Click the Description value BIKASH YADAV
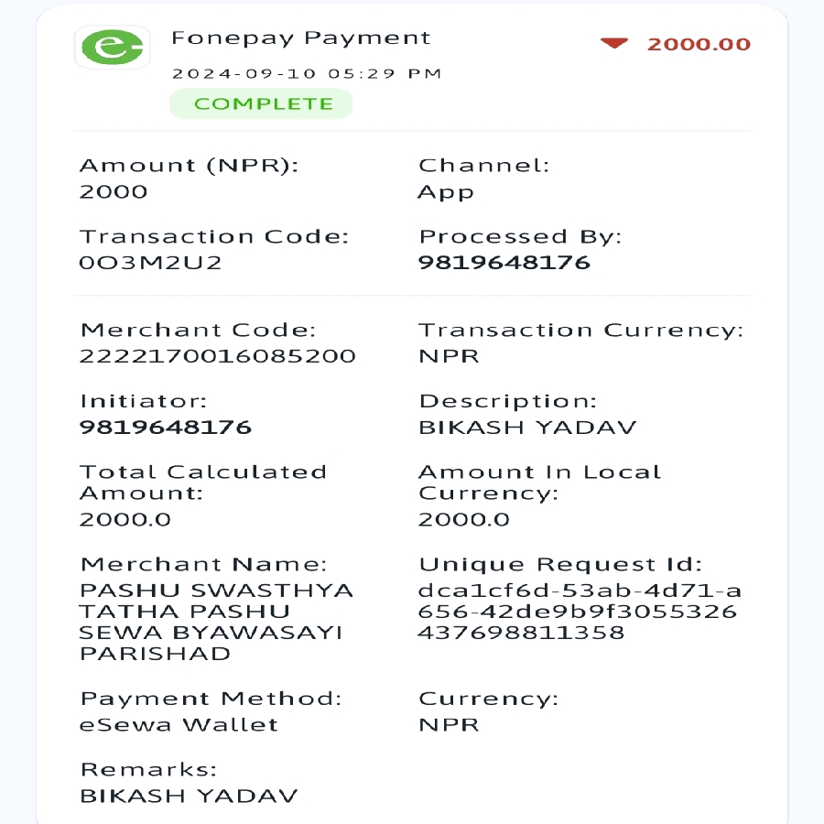The height and width of the screenshot is (824, 824). point(527,428)
